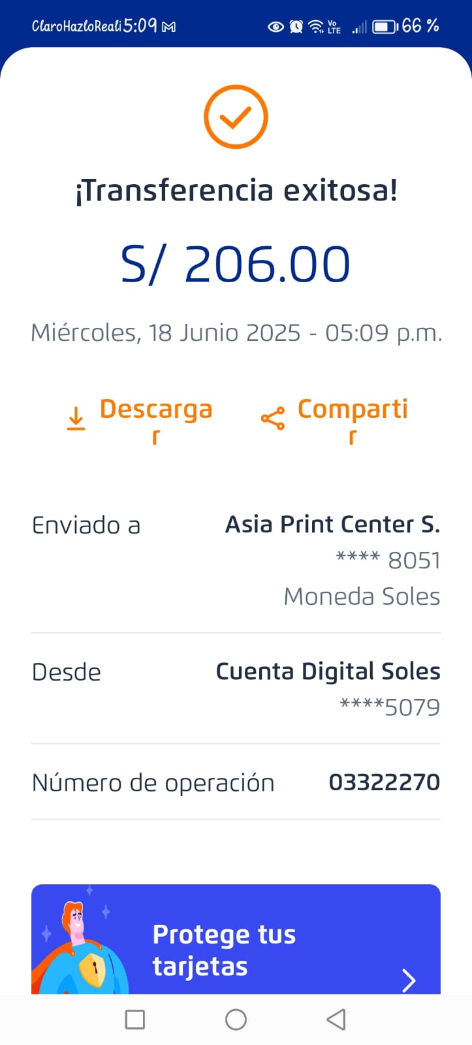The height and width of the screenshot is (1045, 472).
Task: Tap the Protege tus tarjetas banner text
Action: [x=224, y=950]
